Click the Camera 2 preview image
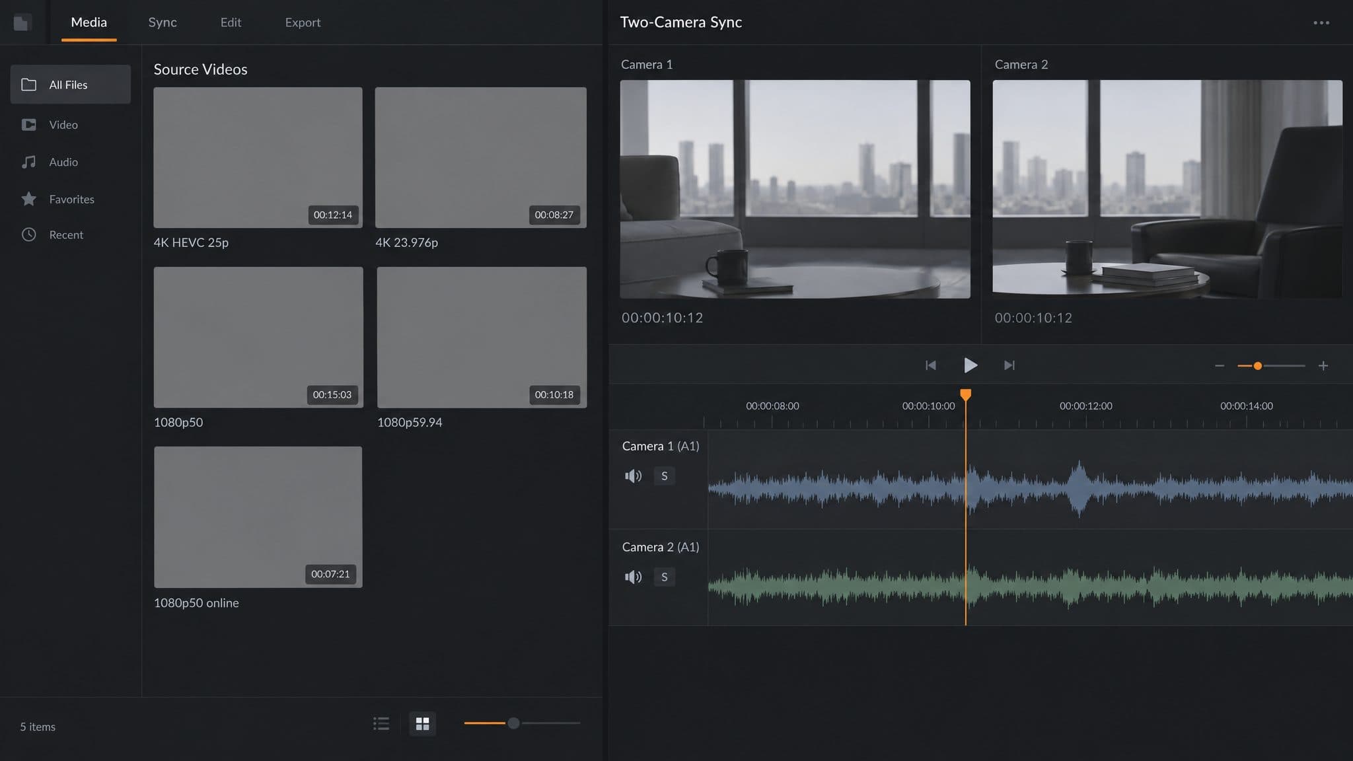Viewport: 1353px width, 761px height. pos(1167,189)
